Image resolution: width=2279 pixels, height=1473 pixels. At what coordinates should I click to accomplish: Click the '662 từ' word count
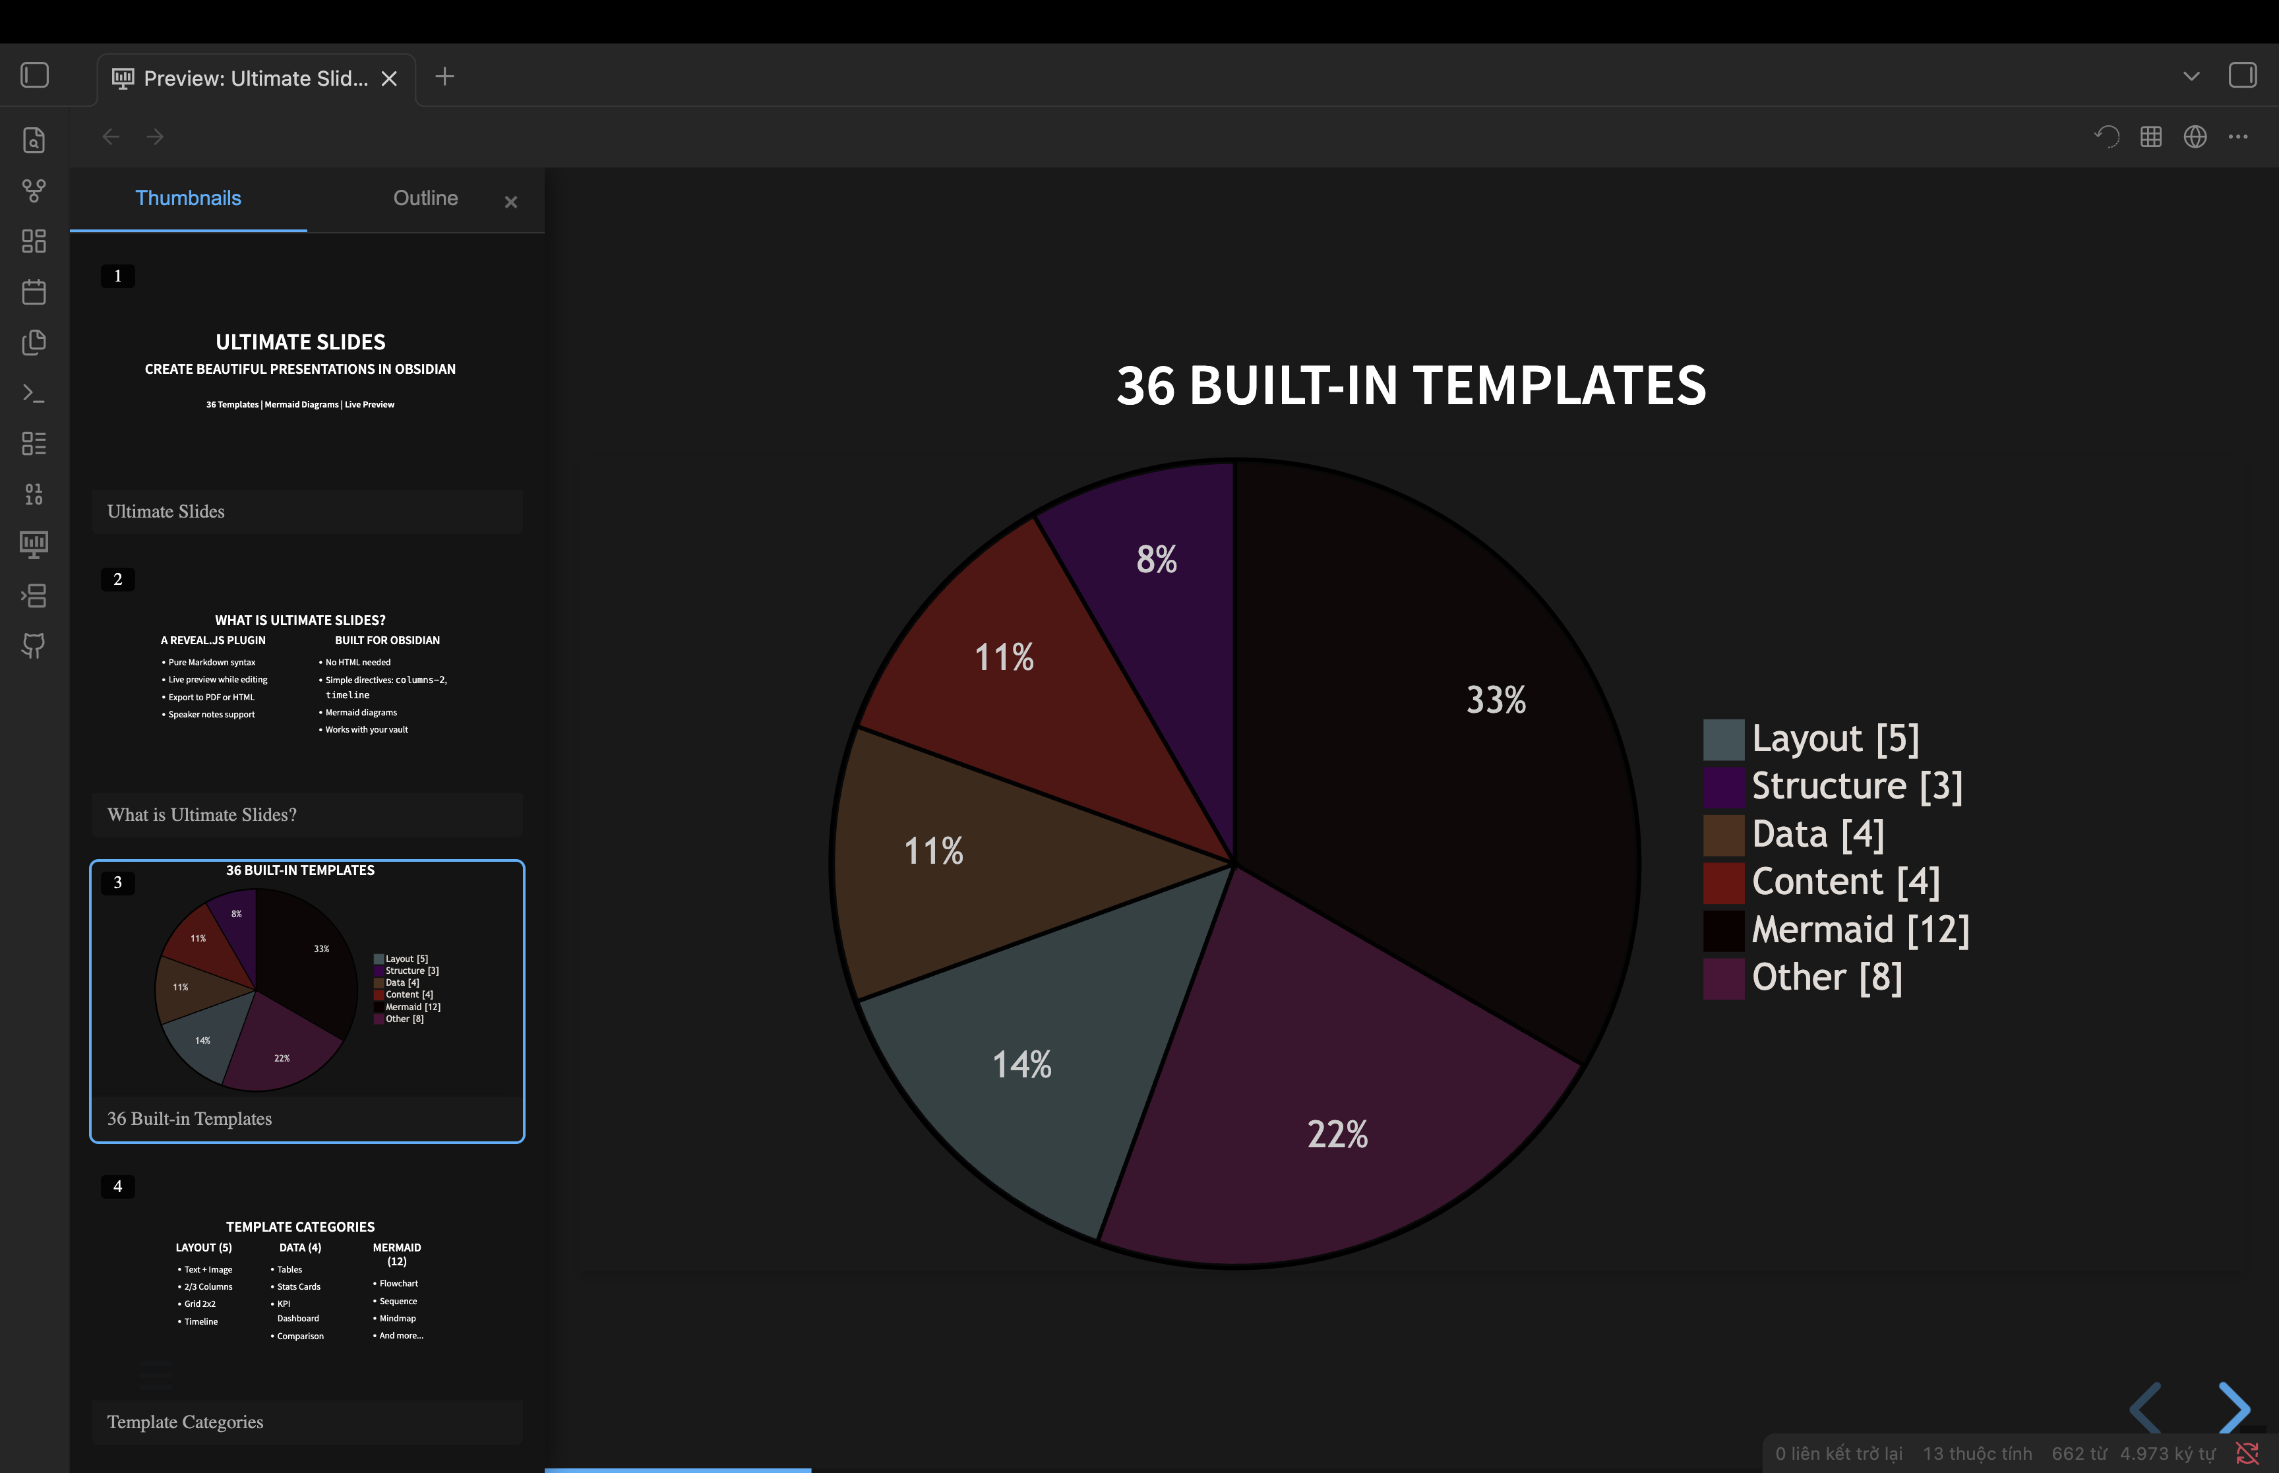[x=2079, y=1454]
